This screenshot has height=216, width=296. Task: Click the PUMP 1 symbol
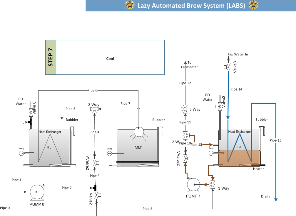tap(193, 185)
